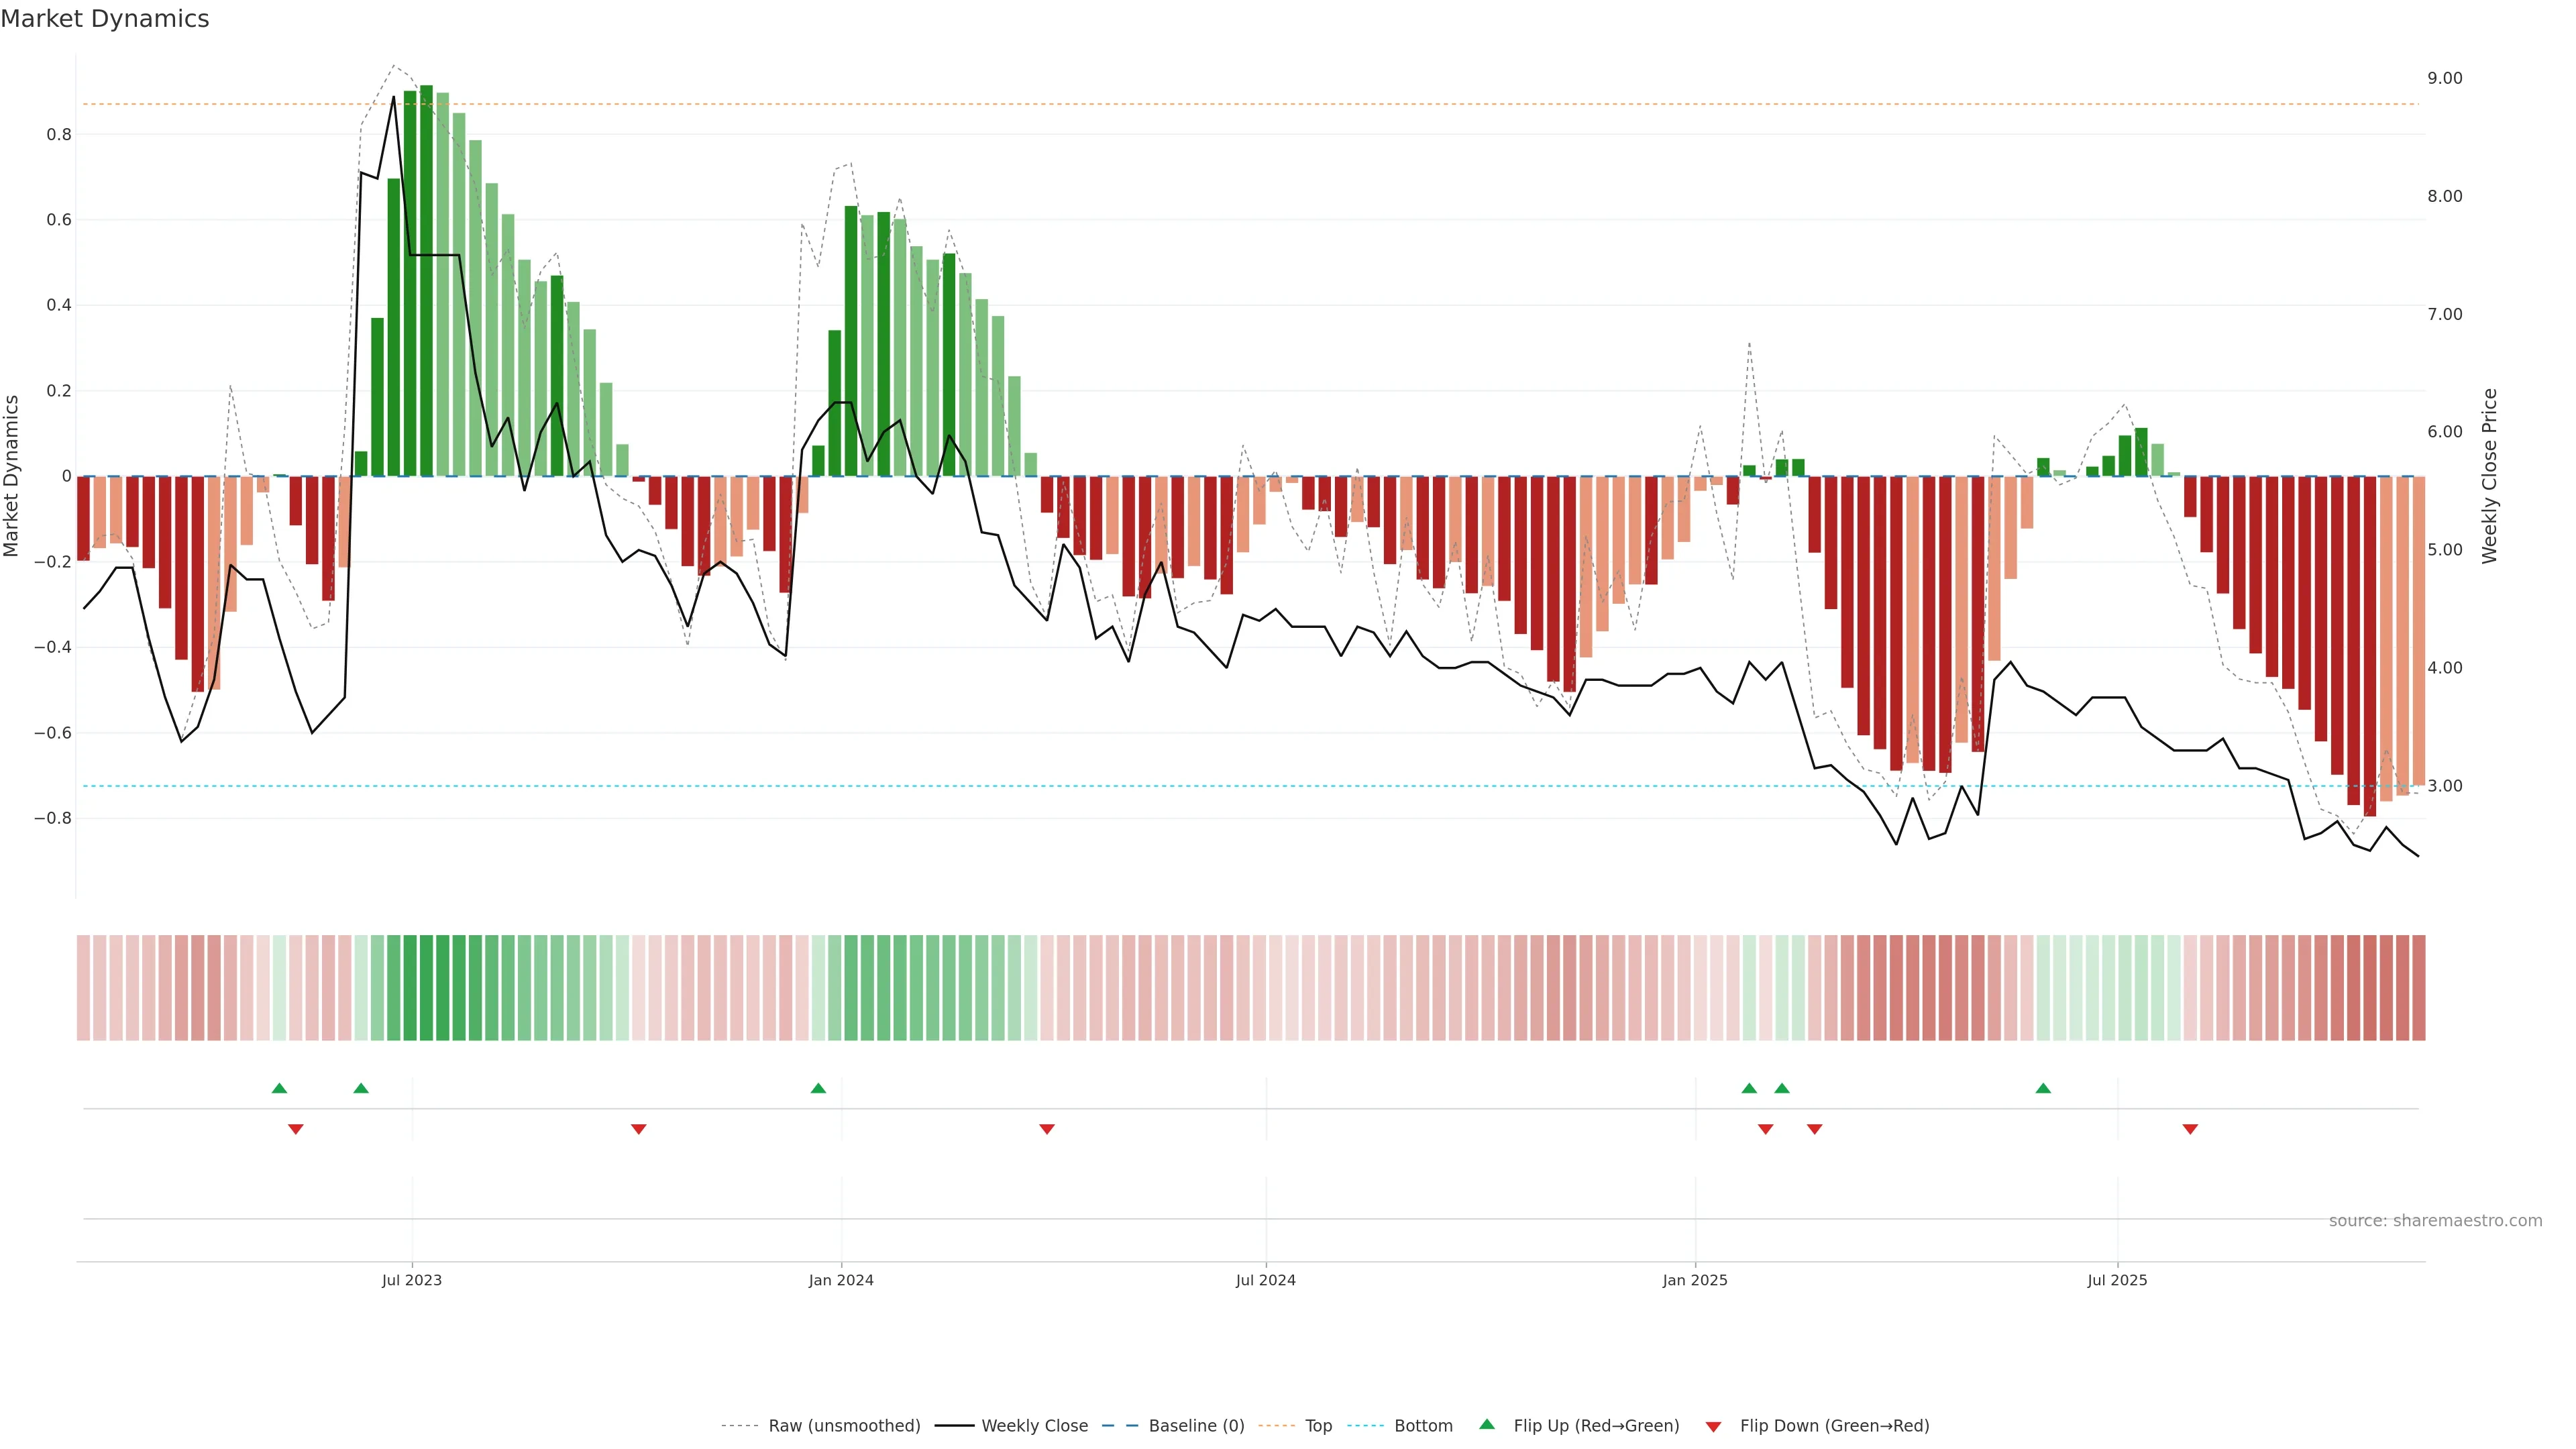
Task: Click the green Flip Up triangle in legend
Action: pos(1486,1424)
